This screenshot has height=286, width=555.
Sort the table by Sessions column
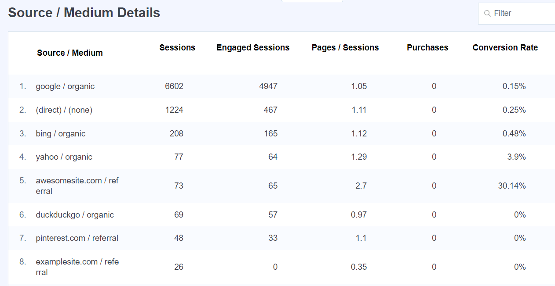(177, 47)
